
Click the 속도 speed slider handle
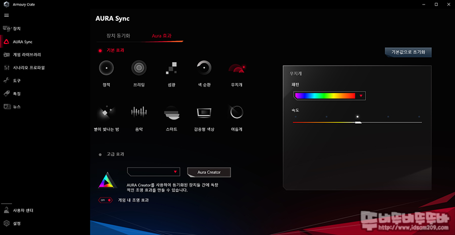coord(358,123)
